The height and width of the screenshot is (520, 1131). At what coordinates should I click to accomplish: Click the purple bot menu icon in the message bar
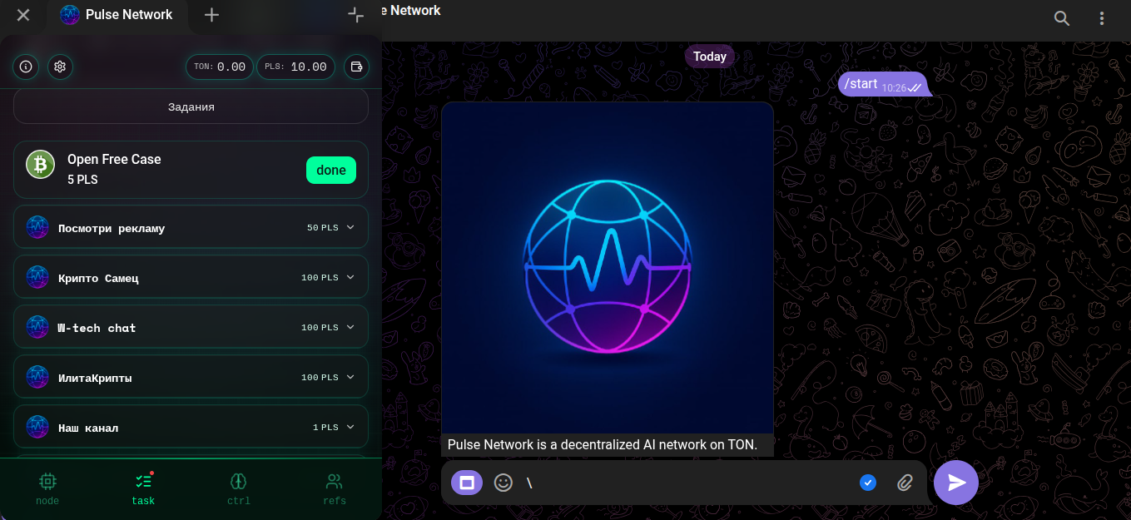(467, 483)
